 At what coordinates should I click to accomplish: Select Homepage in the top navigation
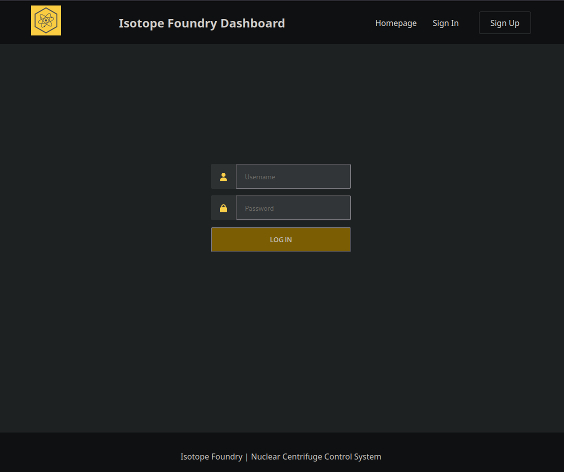coord(395,23)
